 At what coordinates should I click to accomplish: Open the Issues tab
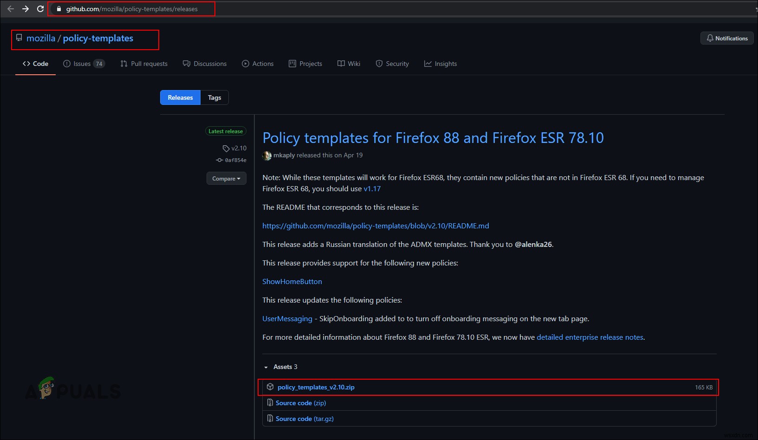coord(84,64)
